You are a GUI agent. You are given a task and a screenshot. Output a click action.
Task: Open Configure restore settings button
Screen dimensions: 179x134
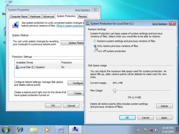(x=76, y=83)
